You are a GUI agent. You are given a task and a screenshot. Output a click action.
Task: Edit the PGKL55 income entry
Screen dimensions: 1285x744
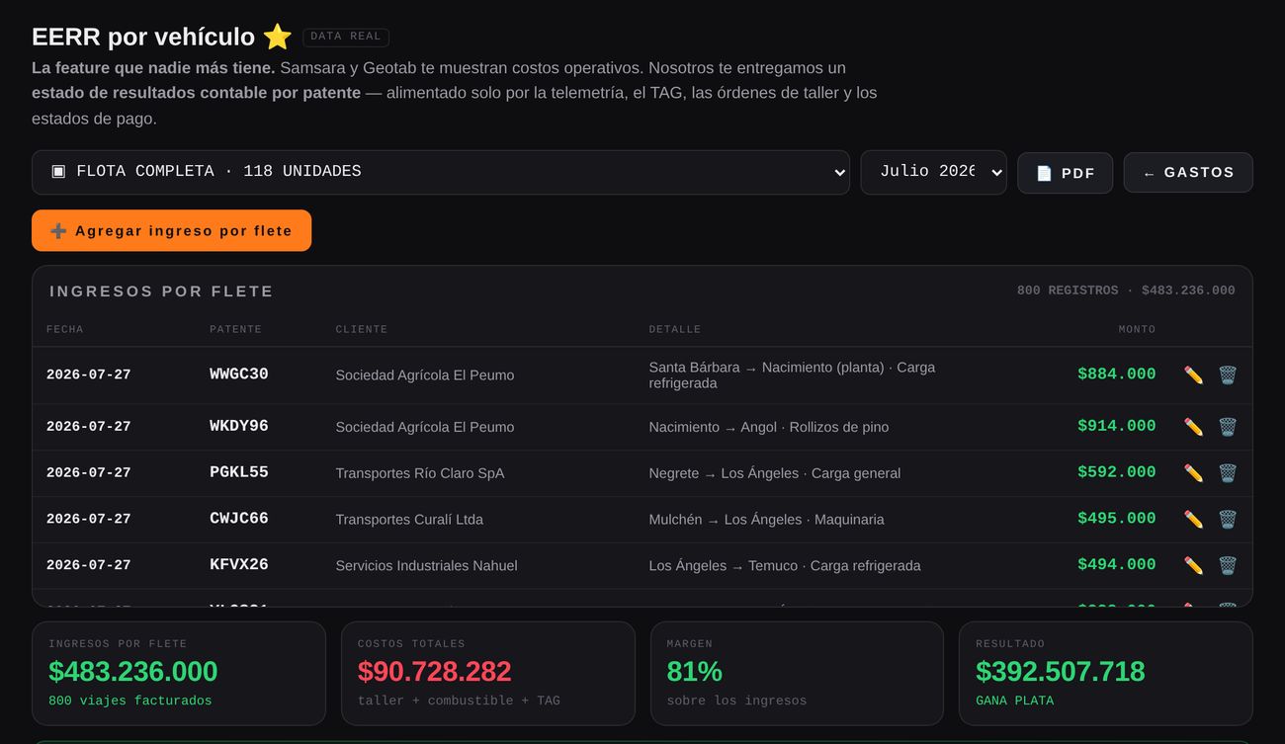tap(1193, 473)
